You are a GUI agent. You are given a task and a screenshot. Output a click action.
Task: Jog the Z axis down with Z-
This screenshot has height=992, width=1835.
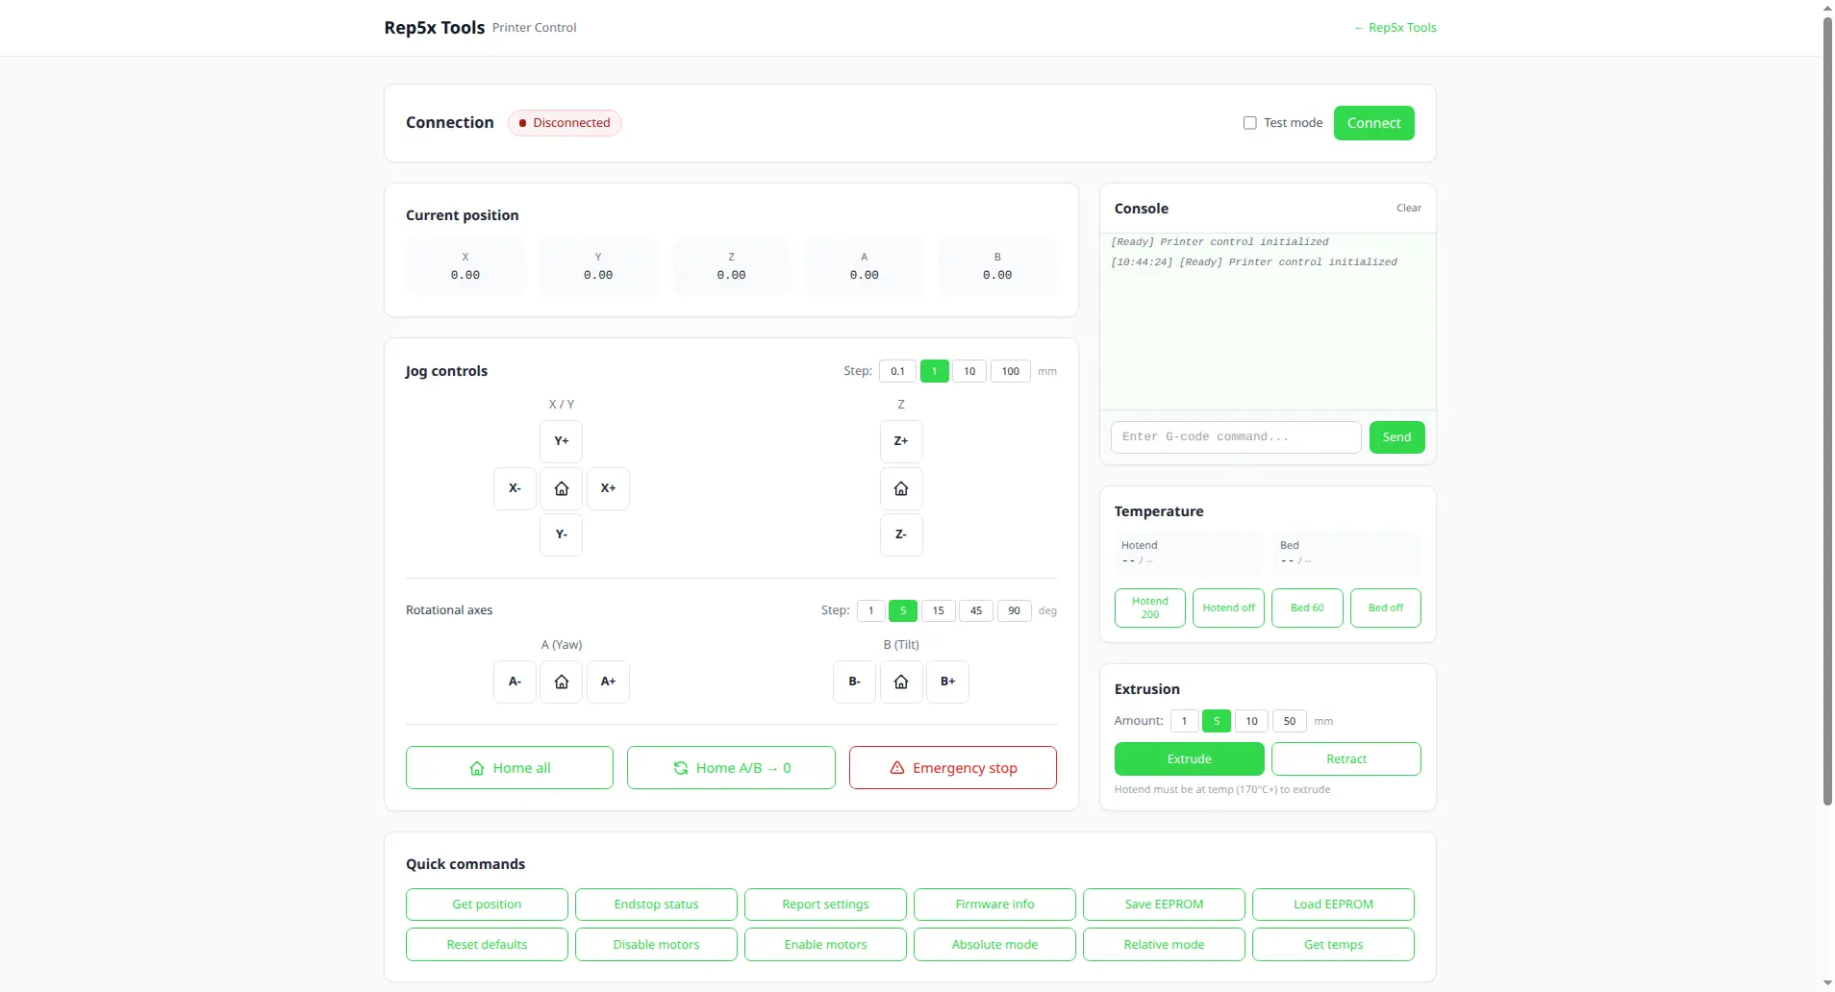(x=901, y=534)
